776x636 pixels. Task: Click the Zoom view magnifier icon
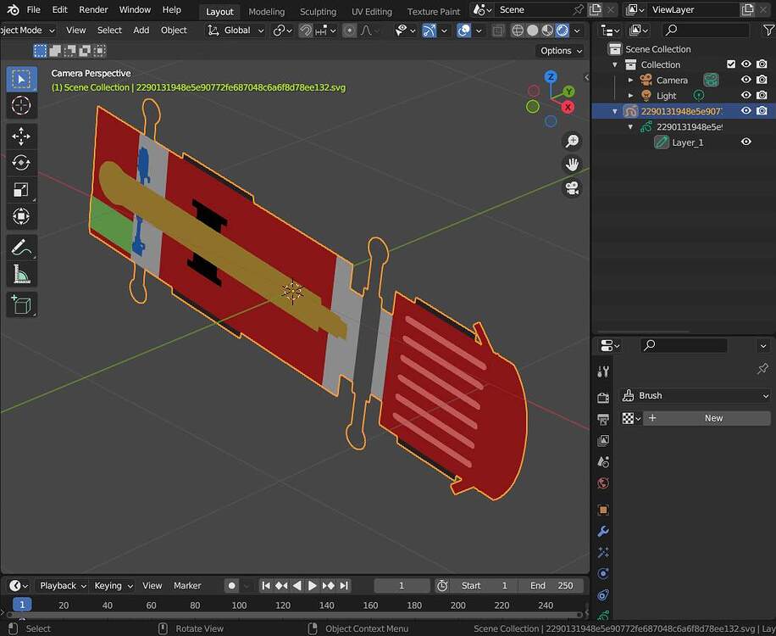click(x=572, y=141)
